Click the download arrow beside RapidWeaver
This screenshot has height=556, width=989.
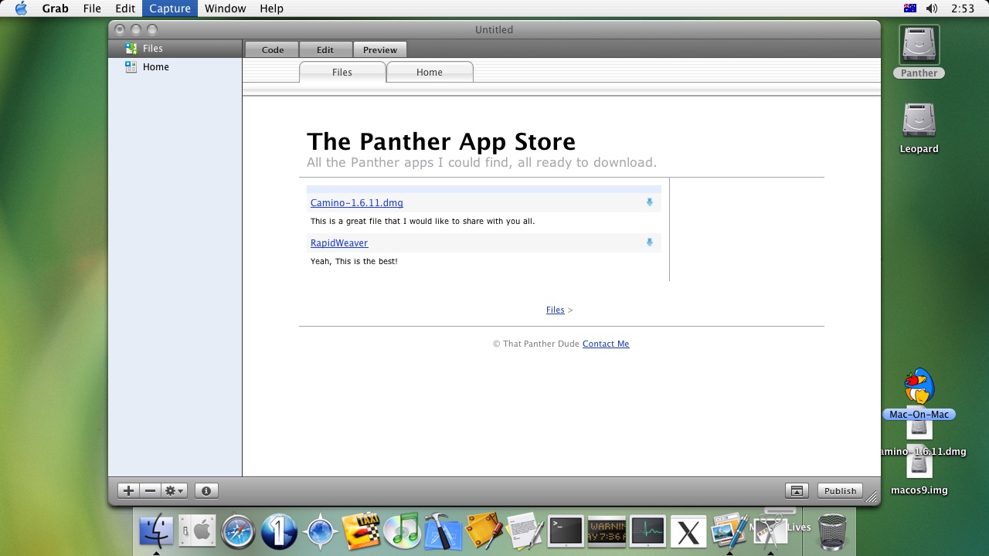649,242
